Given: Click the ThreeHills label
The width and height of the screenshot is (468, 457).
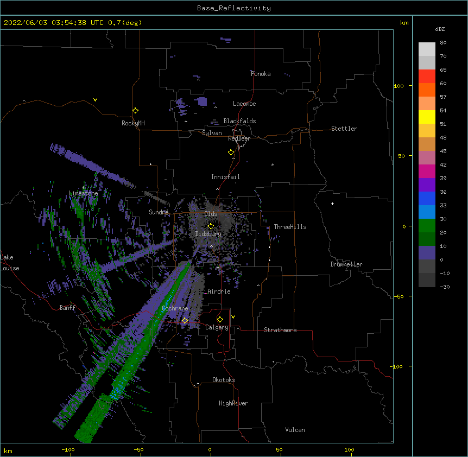Looking at the screenshot, I should [x=290, y=227].
